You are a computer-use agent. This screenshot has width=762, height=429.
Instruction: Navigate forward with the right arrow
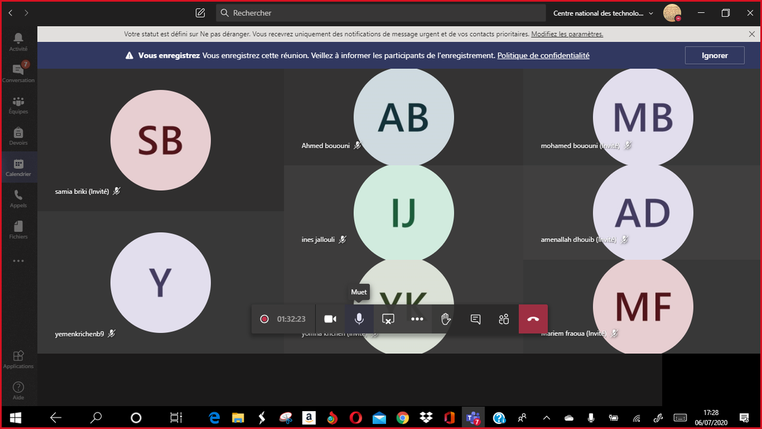click(x=26, y=13)
